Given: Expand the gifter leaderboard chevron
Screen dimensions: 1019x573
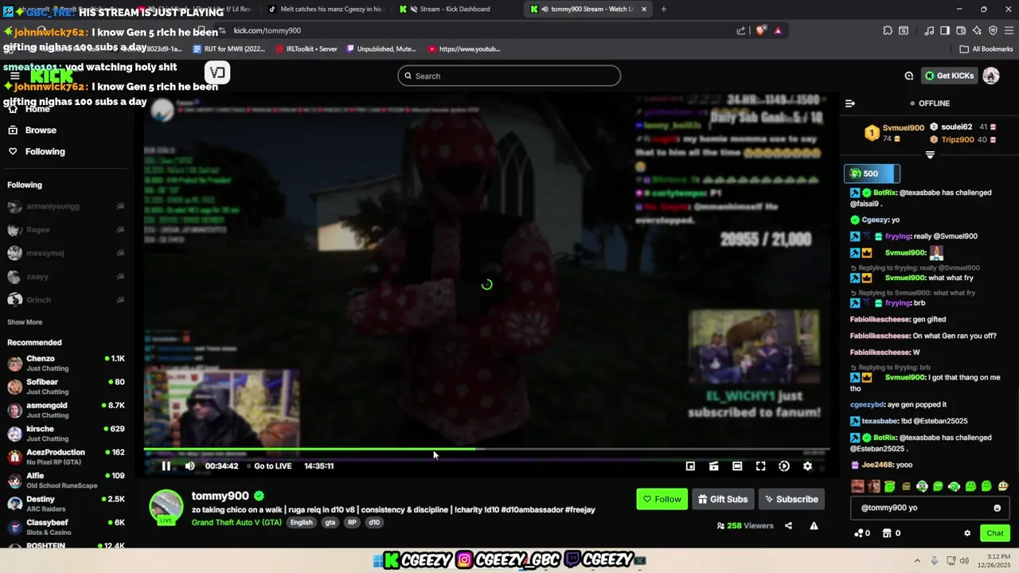Looking at the screenshot, I should pyautogui.click(x=929, y=155).
